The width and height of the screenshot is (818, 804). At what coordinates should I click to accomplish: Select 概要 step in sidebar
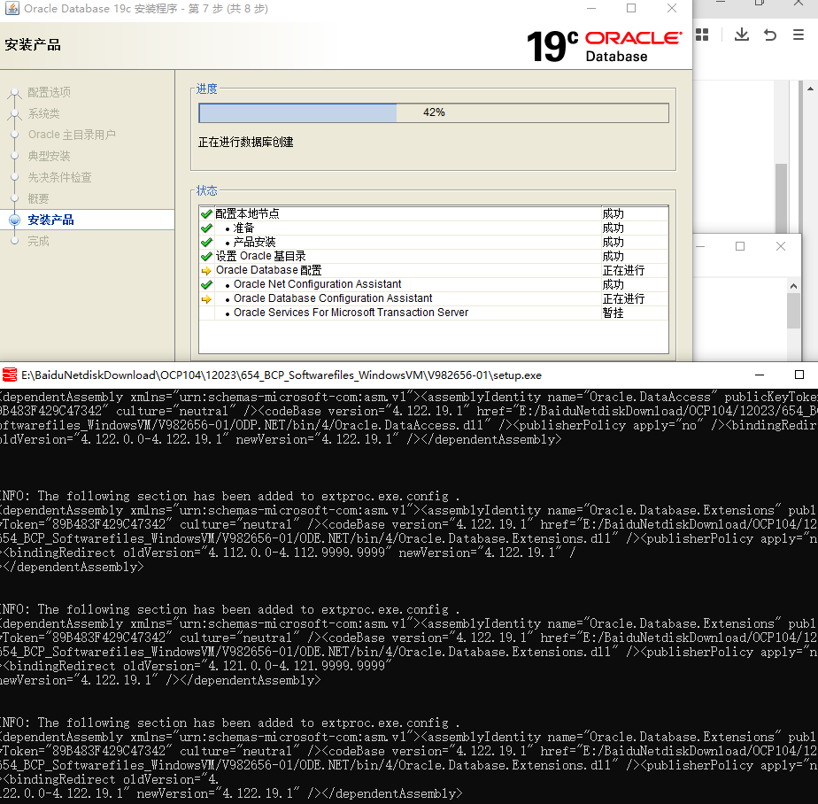[x=39, y=198]
